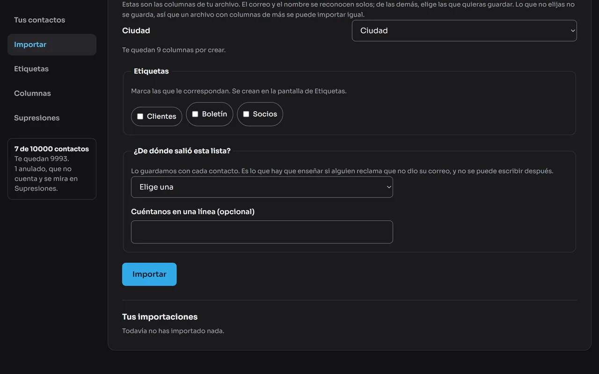Open the Tus contactos section

39,20
